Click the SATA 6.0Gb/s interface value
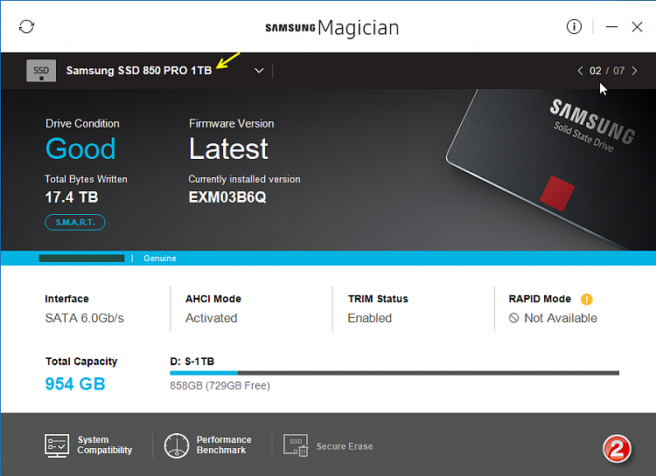This screenshot has height=476, width=656. tap(85, 318)
